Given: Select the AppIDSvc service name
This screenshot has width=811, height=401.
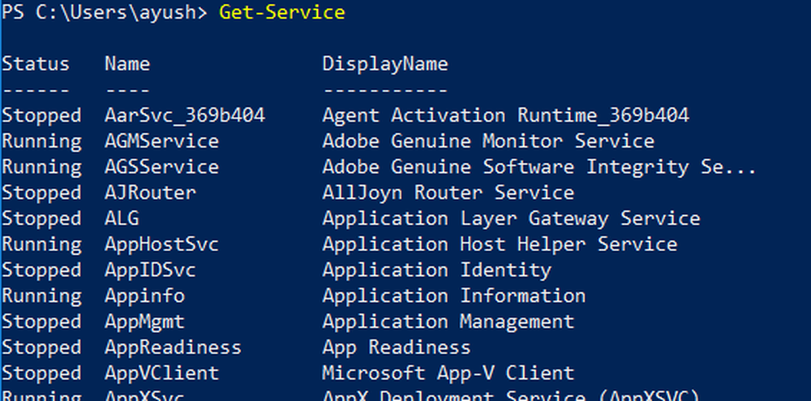Looking at the screenshot, I should tap(150, 270).
